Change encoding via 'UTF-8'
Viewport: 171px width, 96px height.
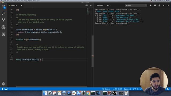(x=135, y=89)
